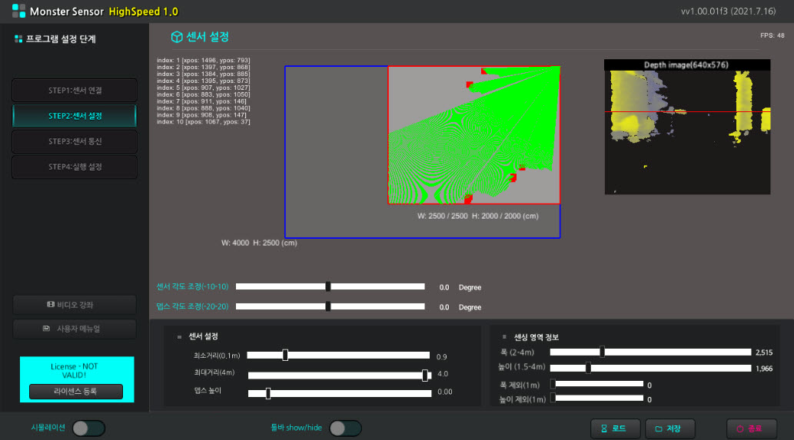The height and width of the screenshot is (440, 794).
Task: Click the 뎁스 각도 조정 slider handle
Action: [328, 306]
